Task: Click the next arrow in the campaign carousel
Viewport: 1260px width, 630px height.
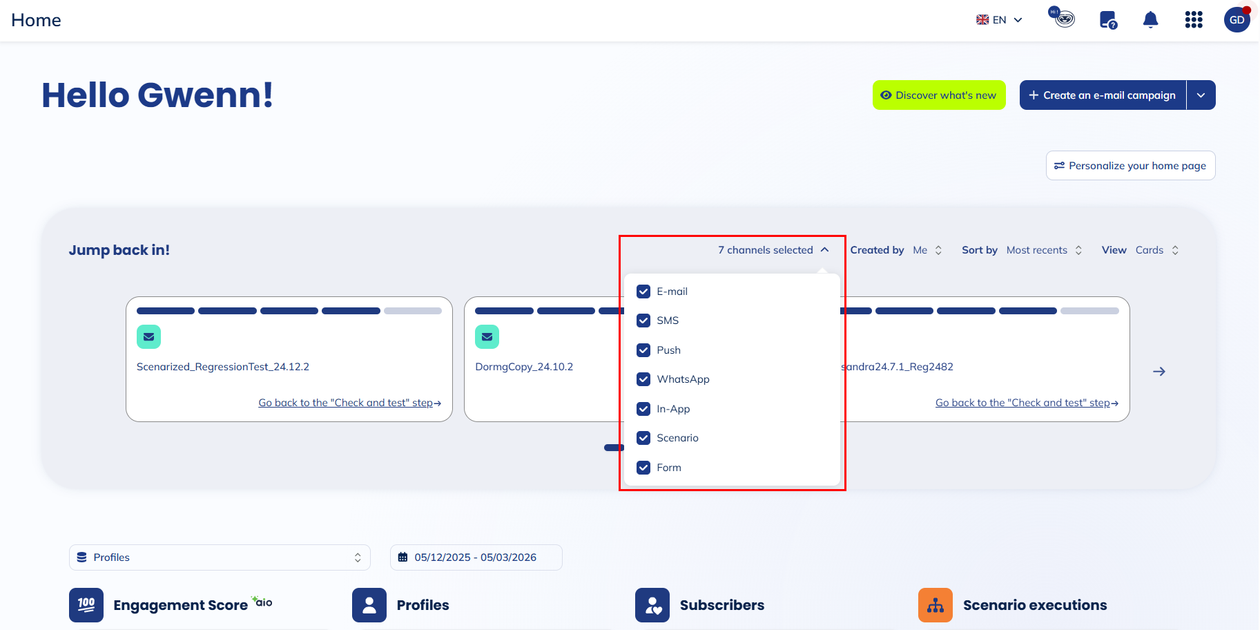Action: click(1159, 372)
